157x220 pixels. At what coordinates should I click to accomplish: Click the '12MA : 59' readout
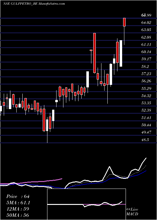[x=18, y=209]
